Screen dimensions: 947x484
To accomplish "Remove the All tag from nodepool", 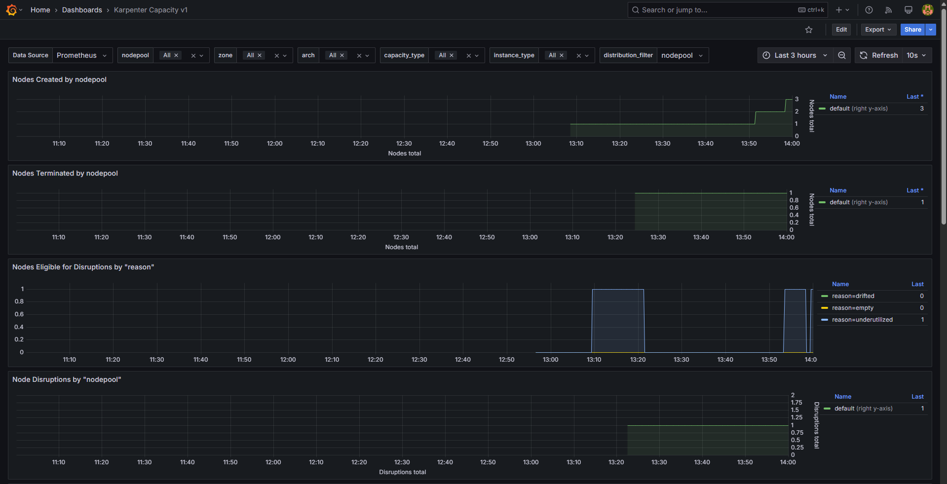I will [176, 55].
